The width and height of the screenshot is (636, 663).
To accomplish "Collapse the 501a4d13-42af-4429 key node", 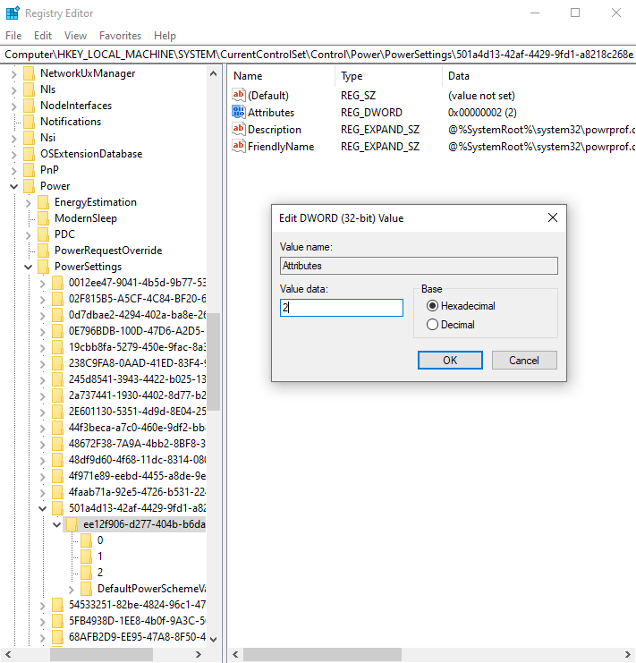I will click(x=43, y=508).
